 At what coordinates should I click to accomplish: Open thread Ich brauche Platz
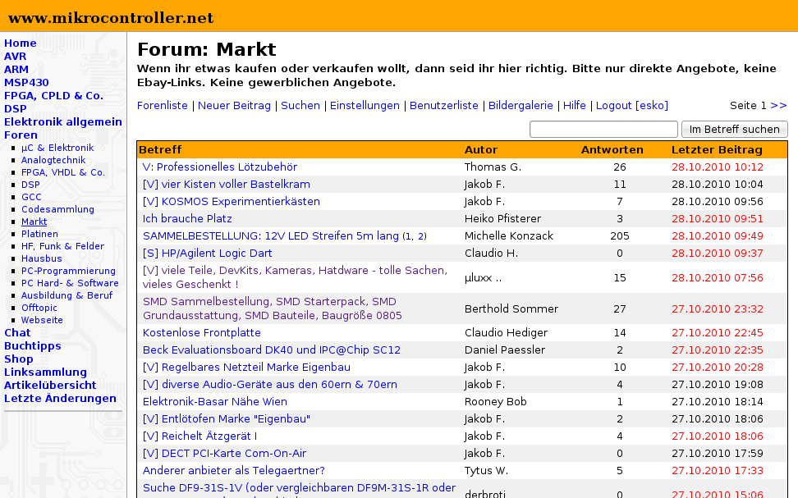coord(187,219)
